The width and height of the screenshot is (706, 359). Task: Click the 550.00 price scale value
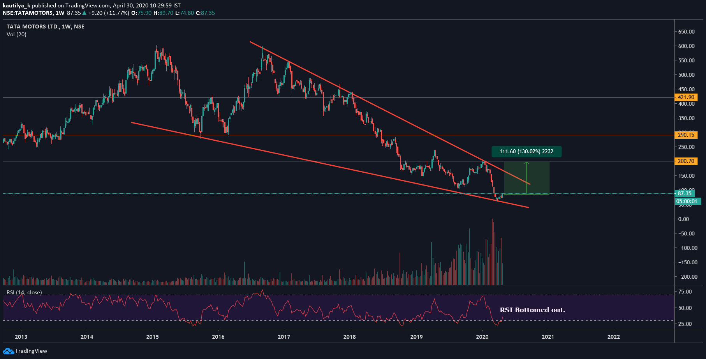(x=686, y=60)
